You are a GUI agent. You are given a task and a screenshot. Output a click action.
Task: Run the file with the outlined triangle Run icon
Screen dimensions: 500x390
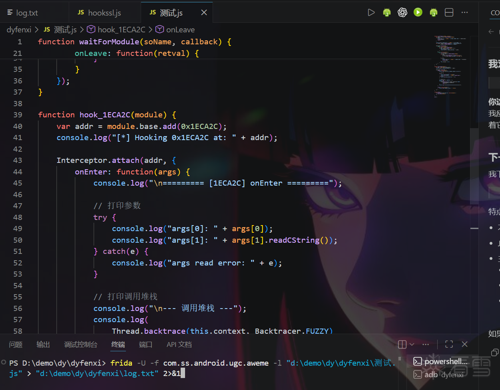371,12
